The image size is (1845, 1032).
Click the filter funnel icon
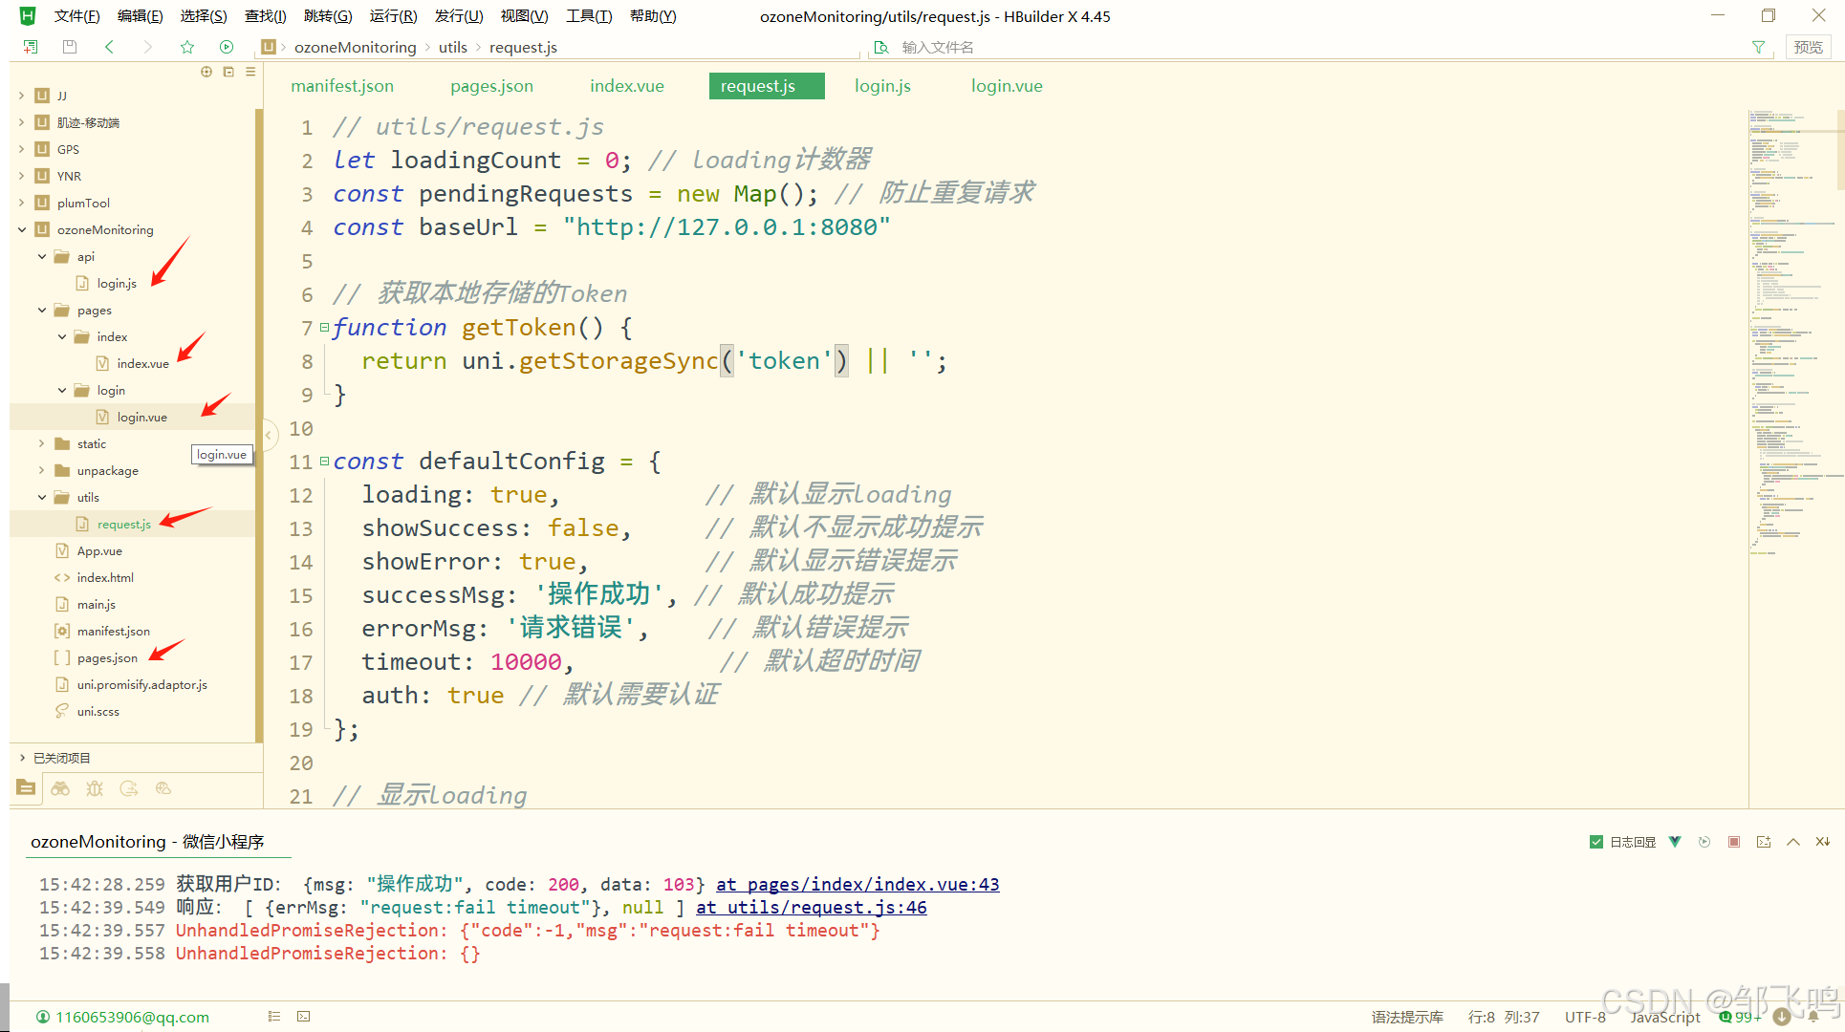1758,47
